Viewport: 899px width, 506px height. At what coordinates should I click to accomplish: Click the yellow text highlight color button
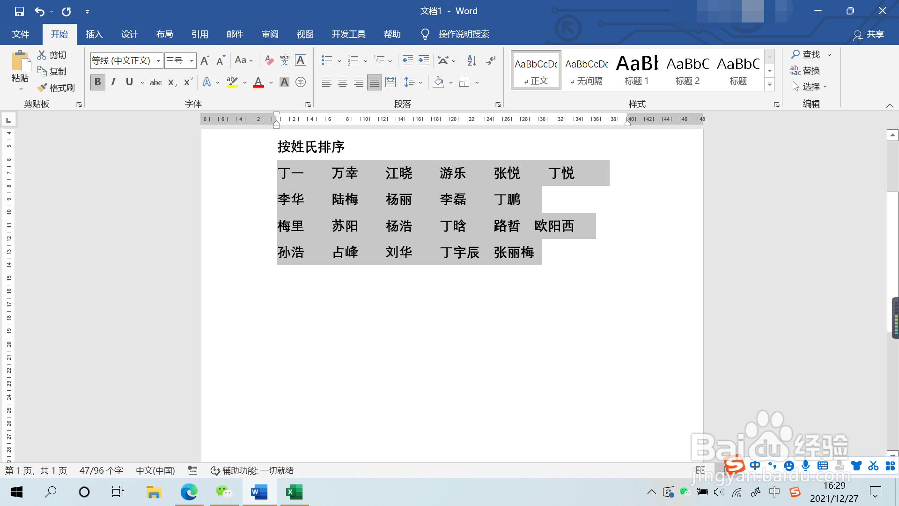pyautogui.click(x=232, y=82)
